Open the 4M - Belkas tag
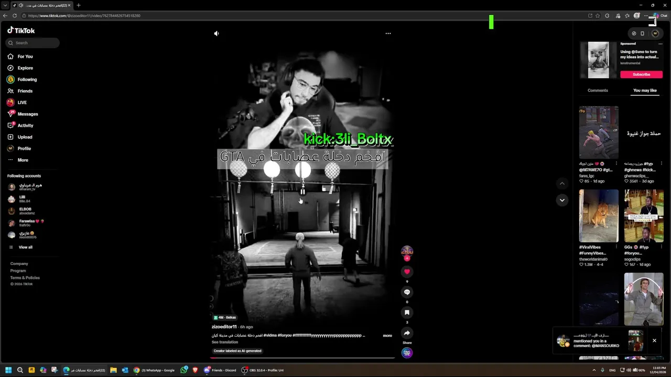 pyautogui.click(x=225, y=317)
